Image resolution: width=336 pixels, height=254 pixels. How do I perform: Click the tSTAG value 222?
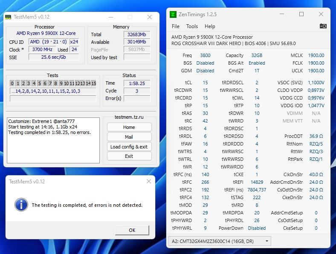[257, 197]
